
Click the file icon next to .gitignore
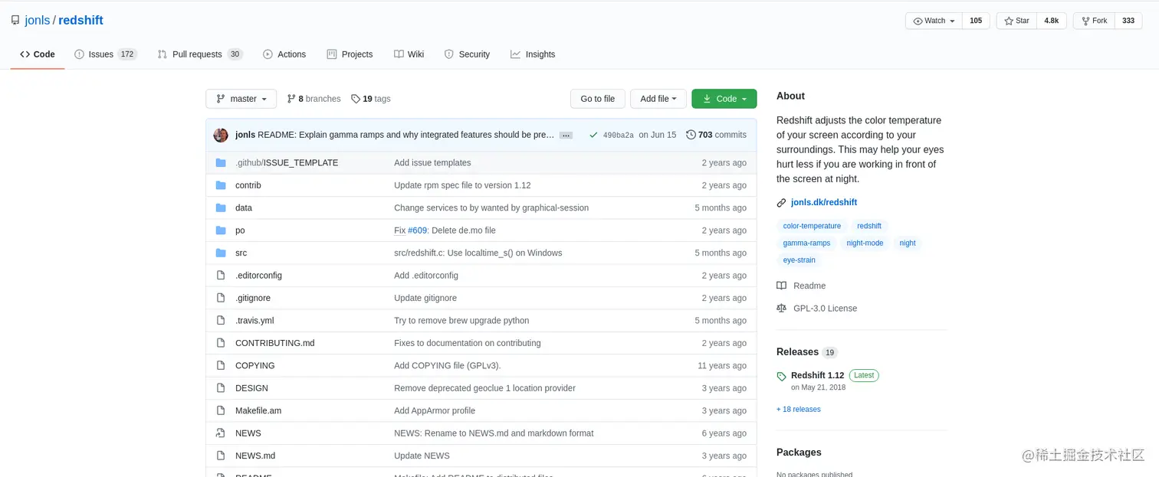point(221,299)
